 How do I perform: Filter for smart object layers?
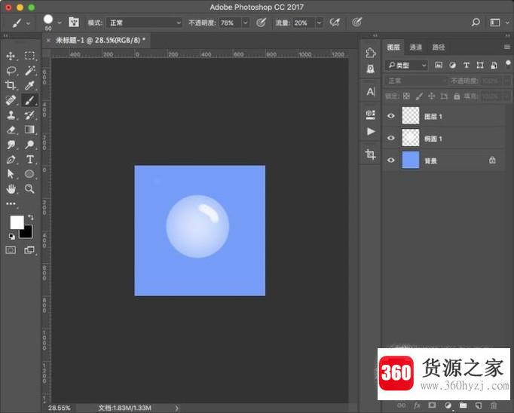pyautogui.click(x=494, y=65)
